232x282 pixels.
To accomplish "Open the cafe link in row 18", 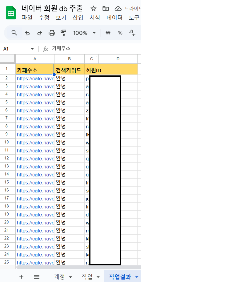I will [36, 207].
